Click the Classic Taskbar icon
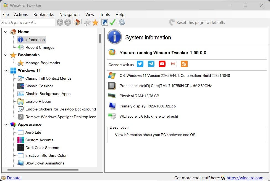Screen dimensions: 270x181 pyautogui.click(x=21, y=86)
